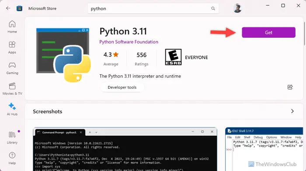Image resolution: width=306 pixels, height=171 pixels.
Task: Click the Python 3.11 app logo image
Action: (63, 55)
